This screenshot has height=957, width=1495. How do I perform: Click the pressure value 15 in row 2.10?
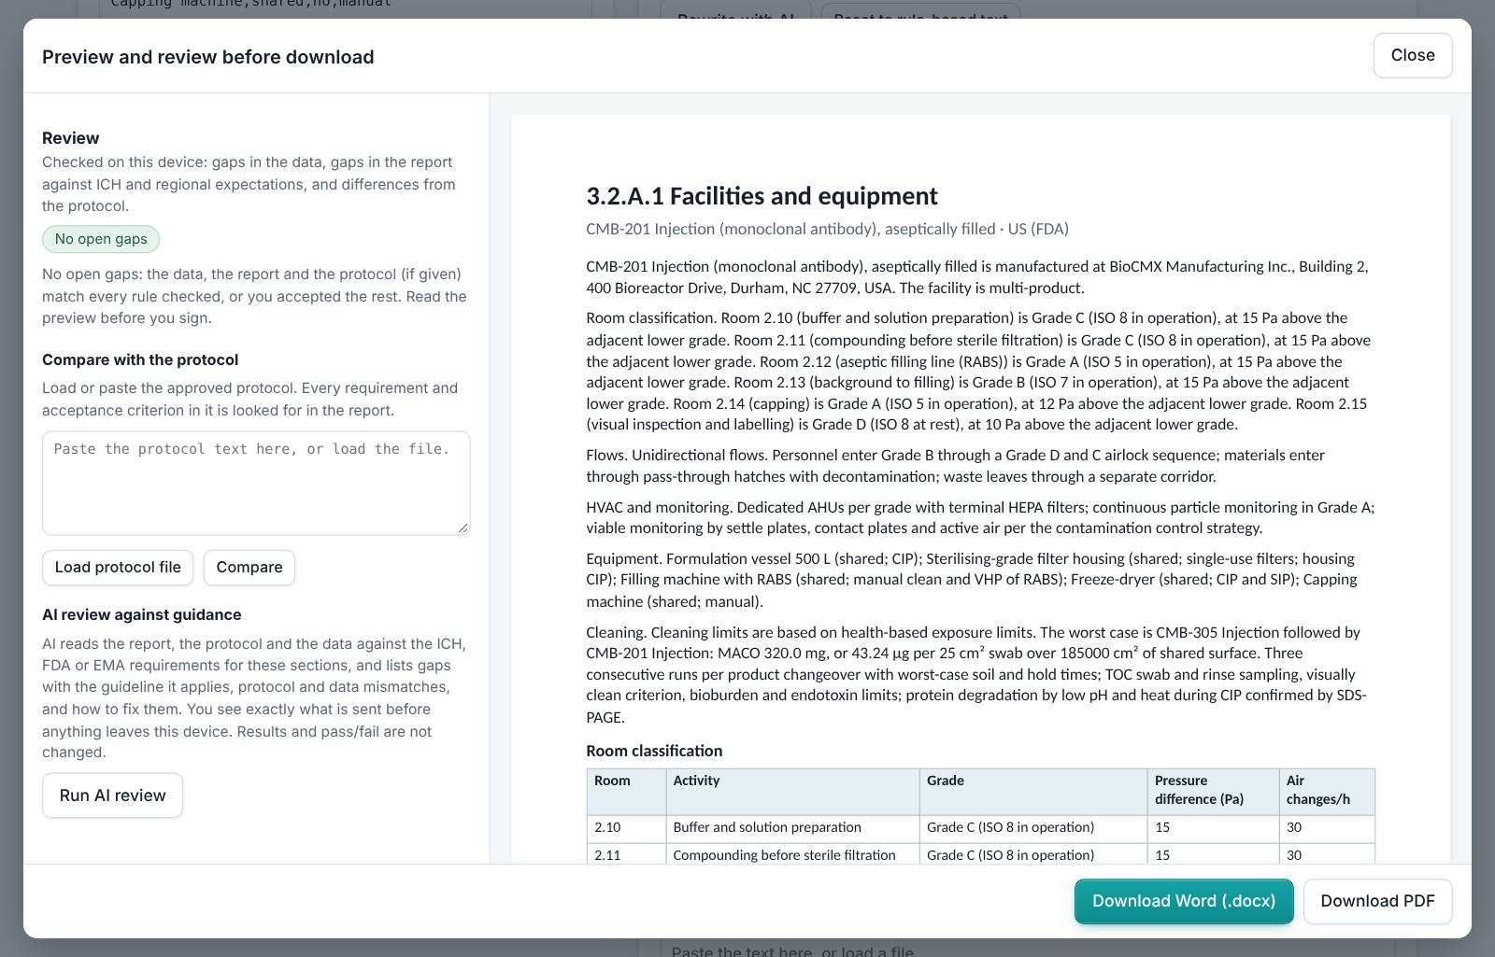pos(1213,828)
